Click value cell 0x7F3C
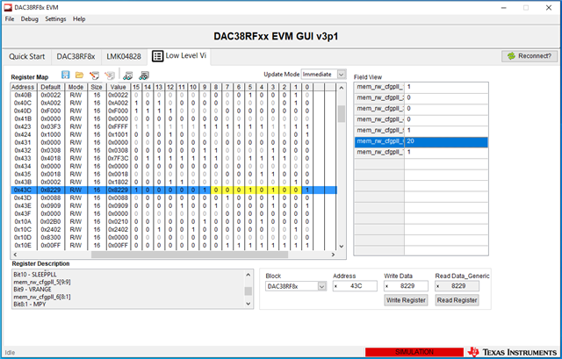This screenshot has height=359, width=562. click(118, 158)
